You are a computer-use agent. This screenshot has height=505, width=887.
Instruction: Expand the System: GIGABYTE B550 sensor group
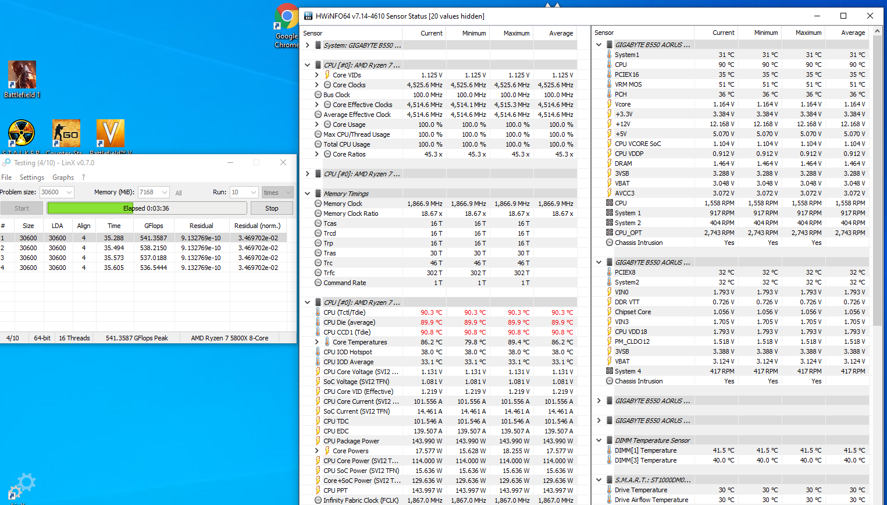click(307, 45)
